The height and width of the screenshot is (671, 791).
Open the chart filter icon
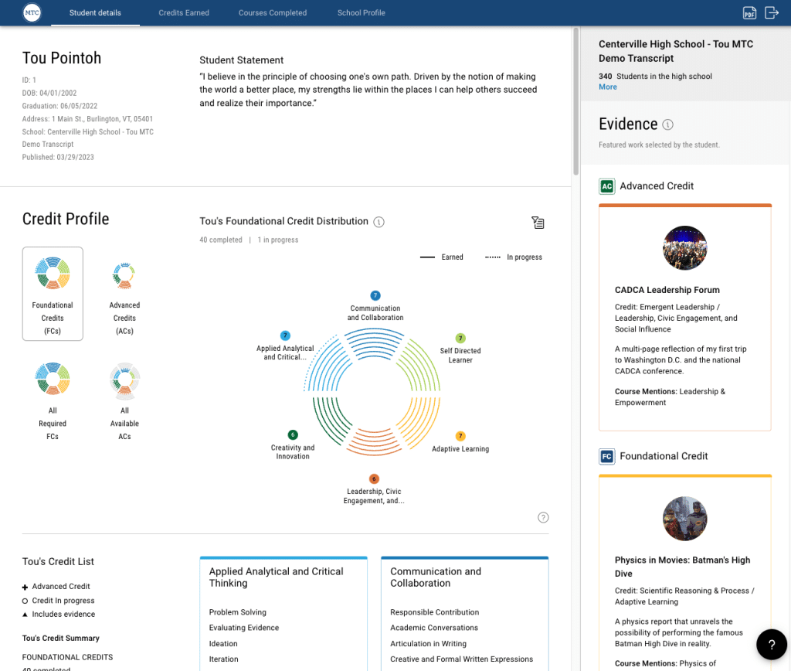tap(538, 223)
